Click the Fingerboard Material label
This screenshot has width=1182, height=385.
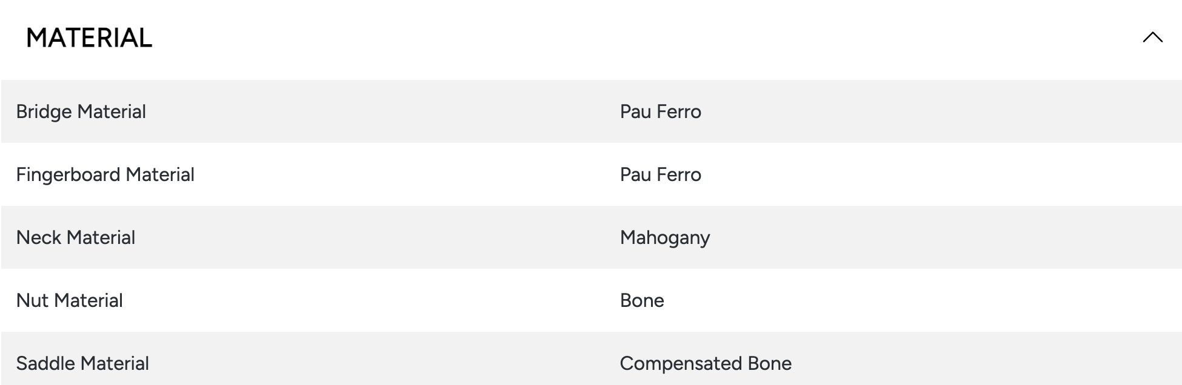[105, 175]
